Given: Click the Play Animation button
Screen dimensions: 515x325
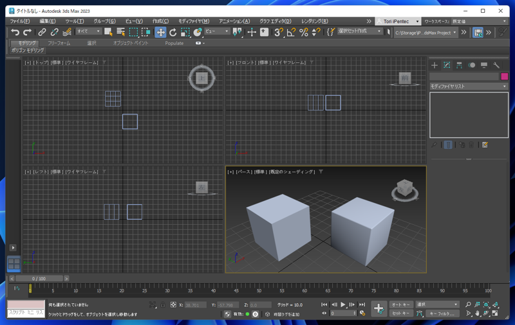Looking at the screenshot, I should pos(343,304).
